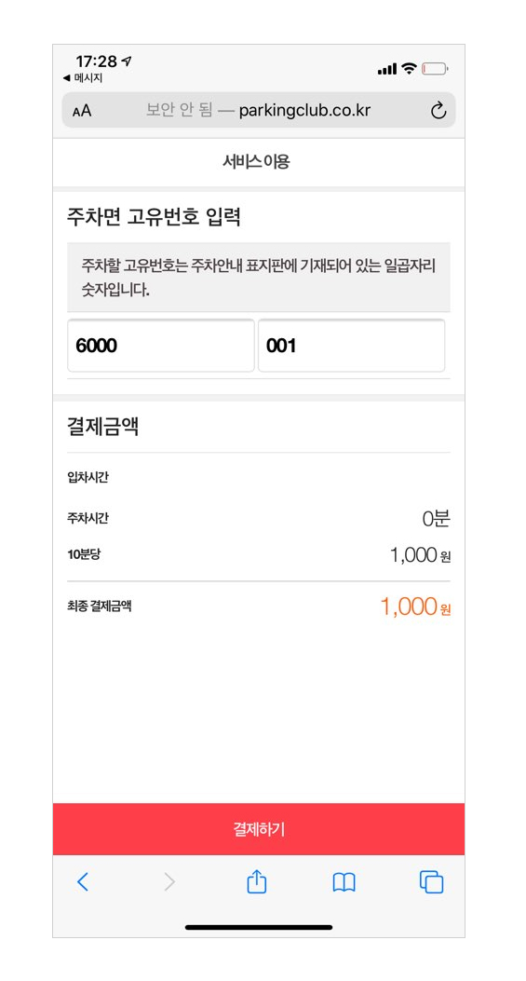Tap the 최종 결제금액 1,000원 amount
Viewport: 526px width, 981px height.
coord(415,606)
